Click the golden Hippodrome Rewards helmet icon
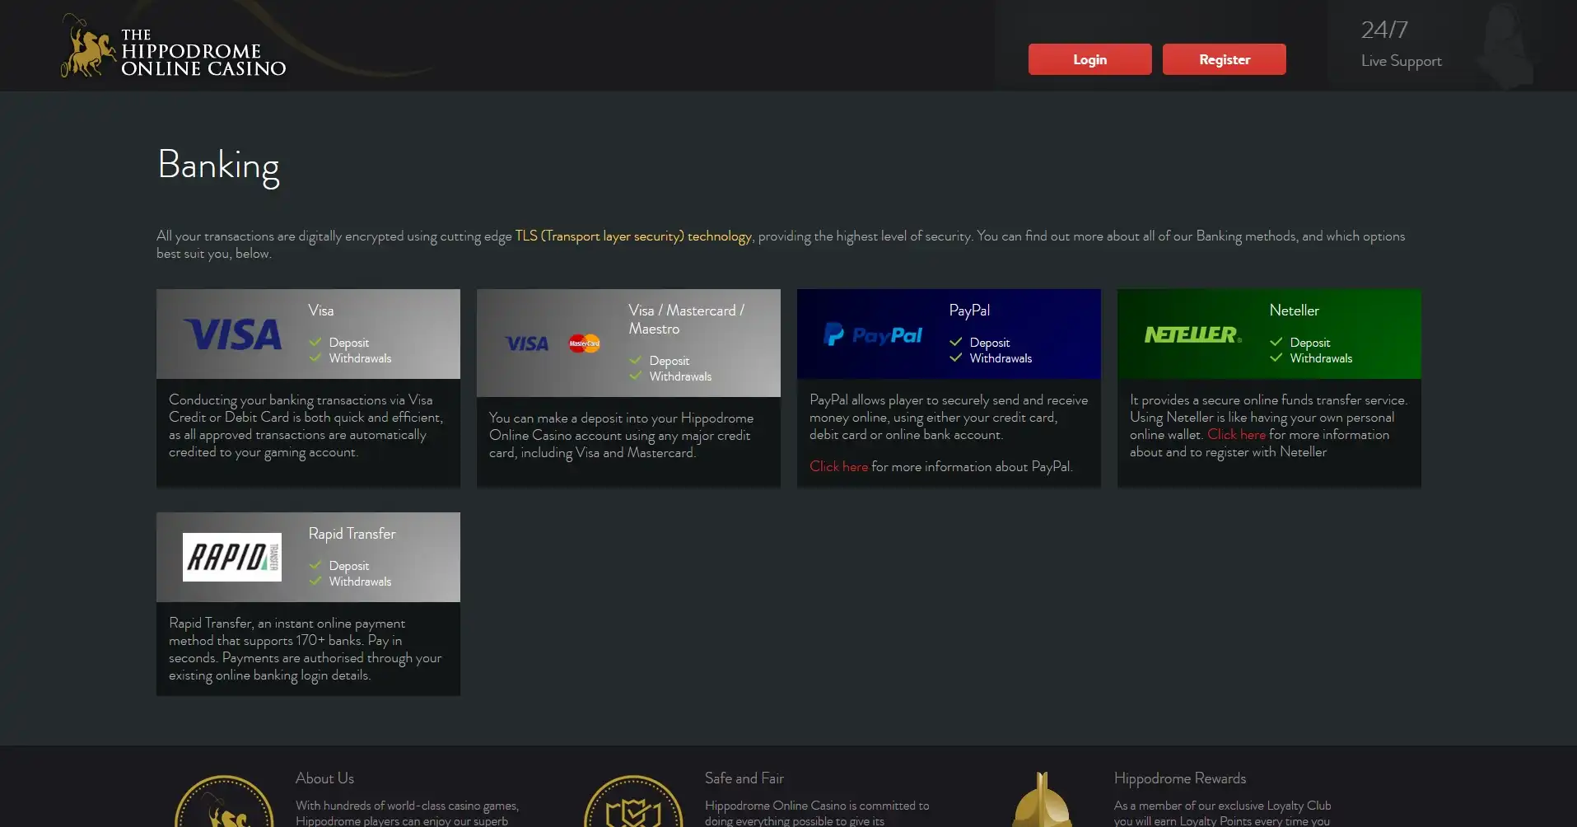This screenshot has width=1577, height=827. point(1042,800)
